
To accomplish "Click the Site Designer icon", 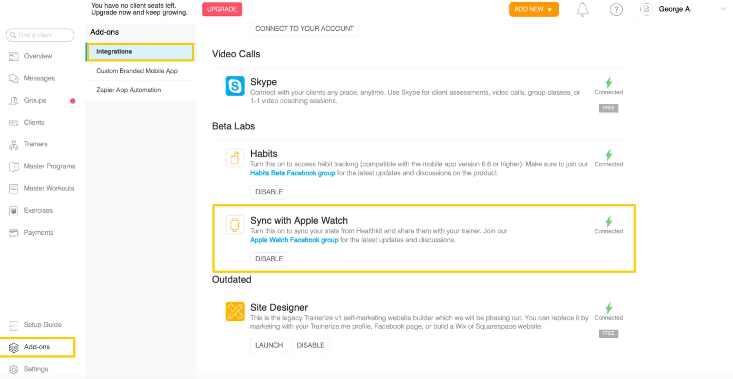I will (x=235, y=311).
